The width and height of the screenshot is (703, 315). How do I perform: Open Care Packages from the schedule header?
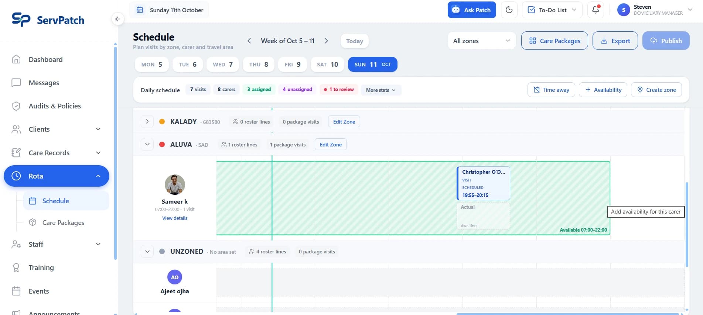point(554,41)
